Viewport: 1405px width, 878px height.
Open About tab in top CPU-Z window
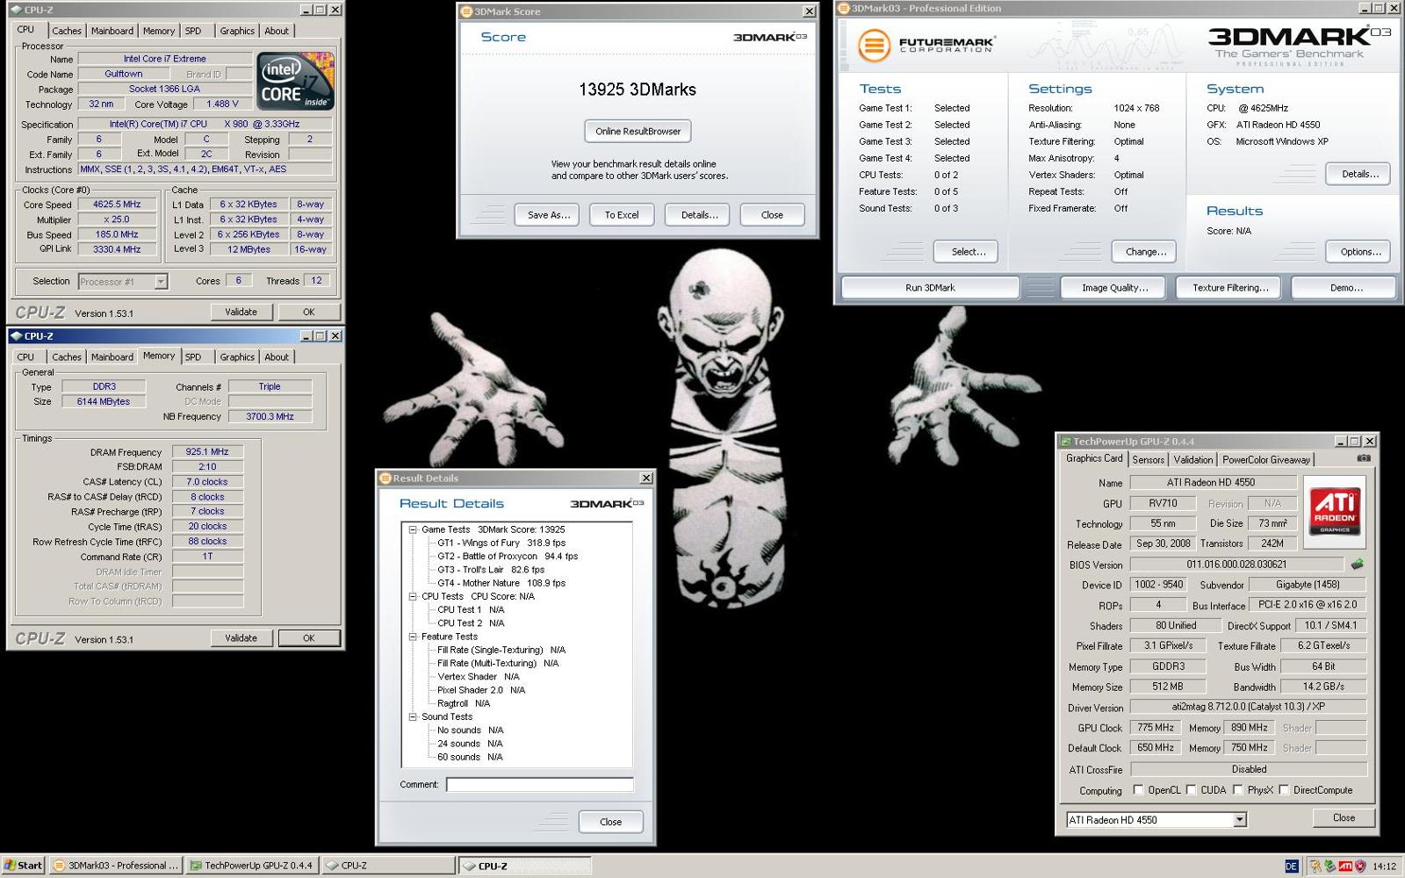277,31
